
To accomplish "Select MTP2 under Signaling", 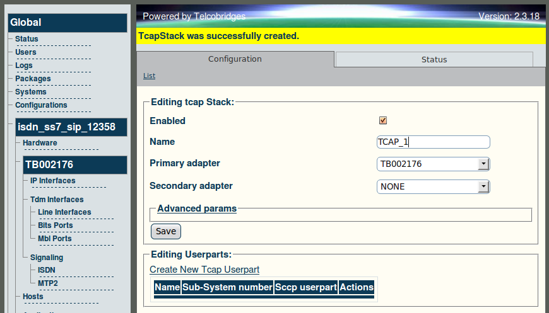I will click(47, 283).
